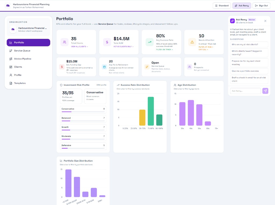
Task: Open the Service Queue link in description
Action: 106,24
